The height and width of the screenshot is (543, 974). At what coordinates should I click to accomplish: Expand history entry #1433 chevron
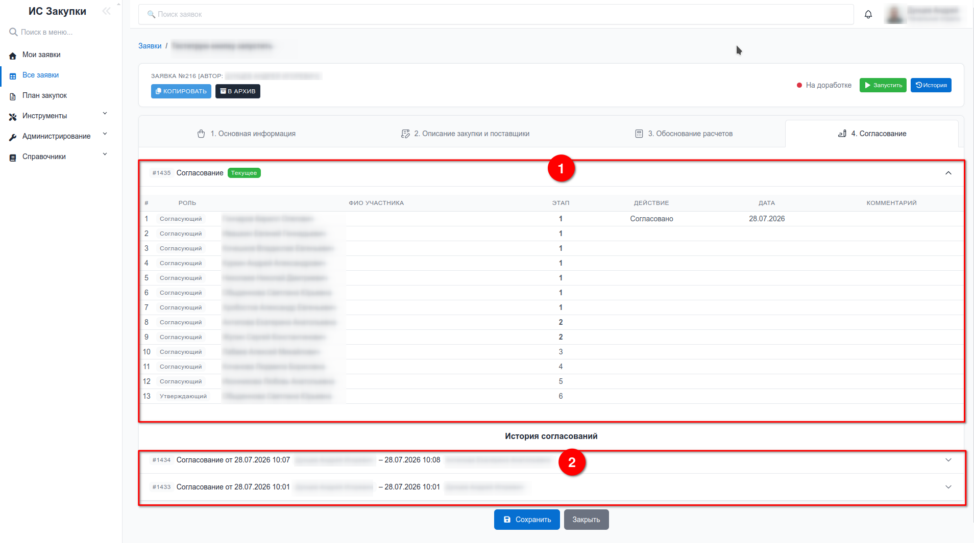click(948, 487)
